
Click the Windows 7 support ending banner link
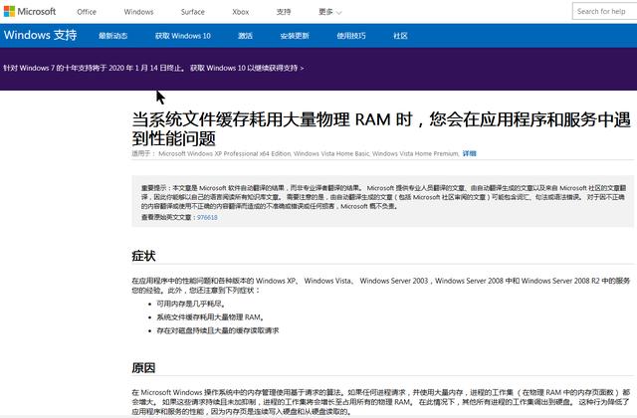coord(153,68)
